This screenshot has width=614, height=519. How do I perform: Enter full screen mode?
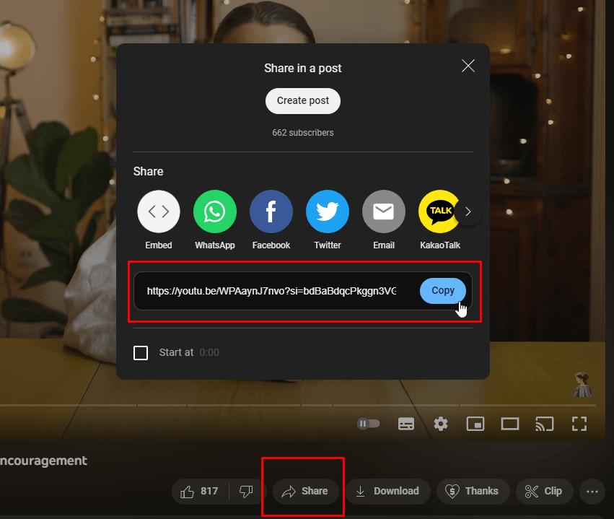pos(579,424)
